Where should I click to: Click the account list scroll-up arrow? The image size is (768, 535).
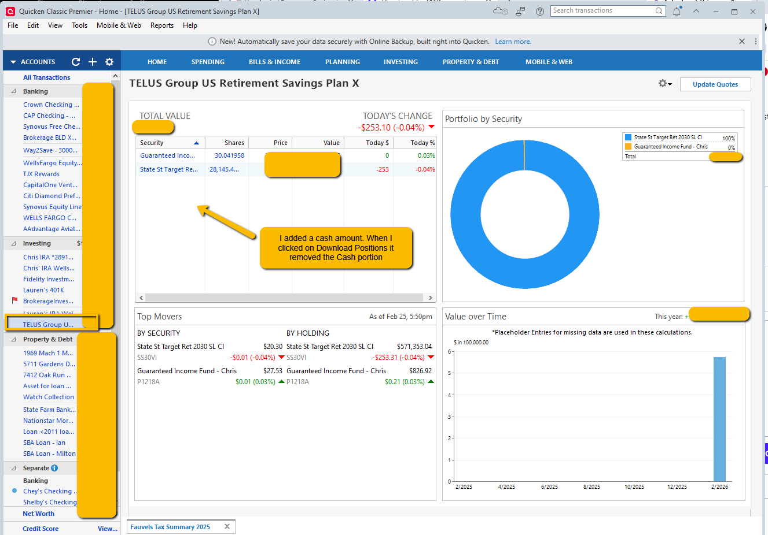(115, 76)
